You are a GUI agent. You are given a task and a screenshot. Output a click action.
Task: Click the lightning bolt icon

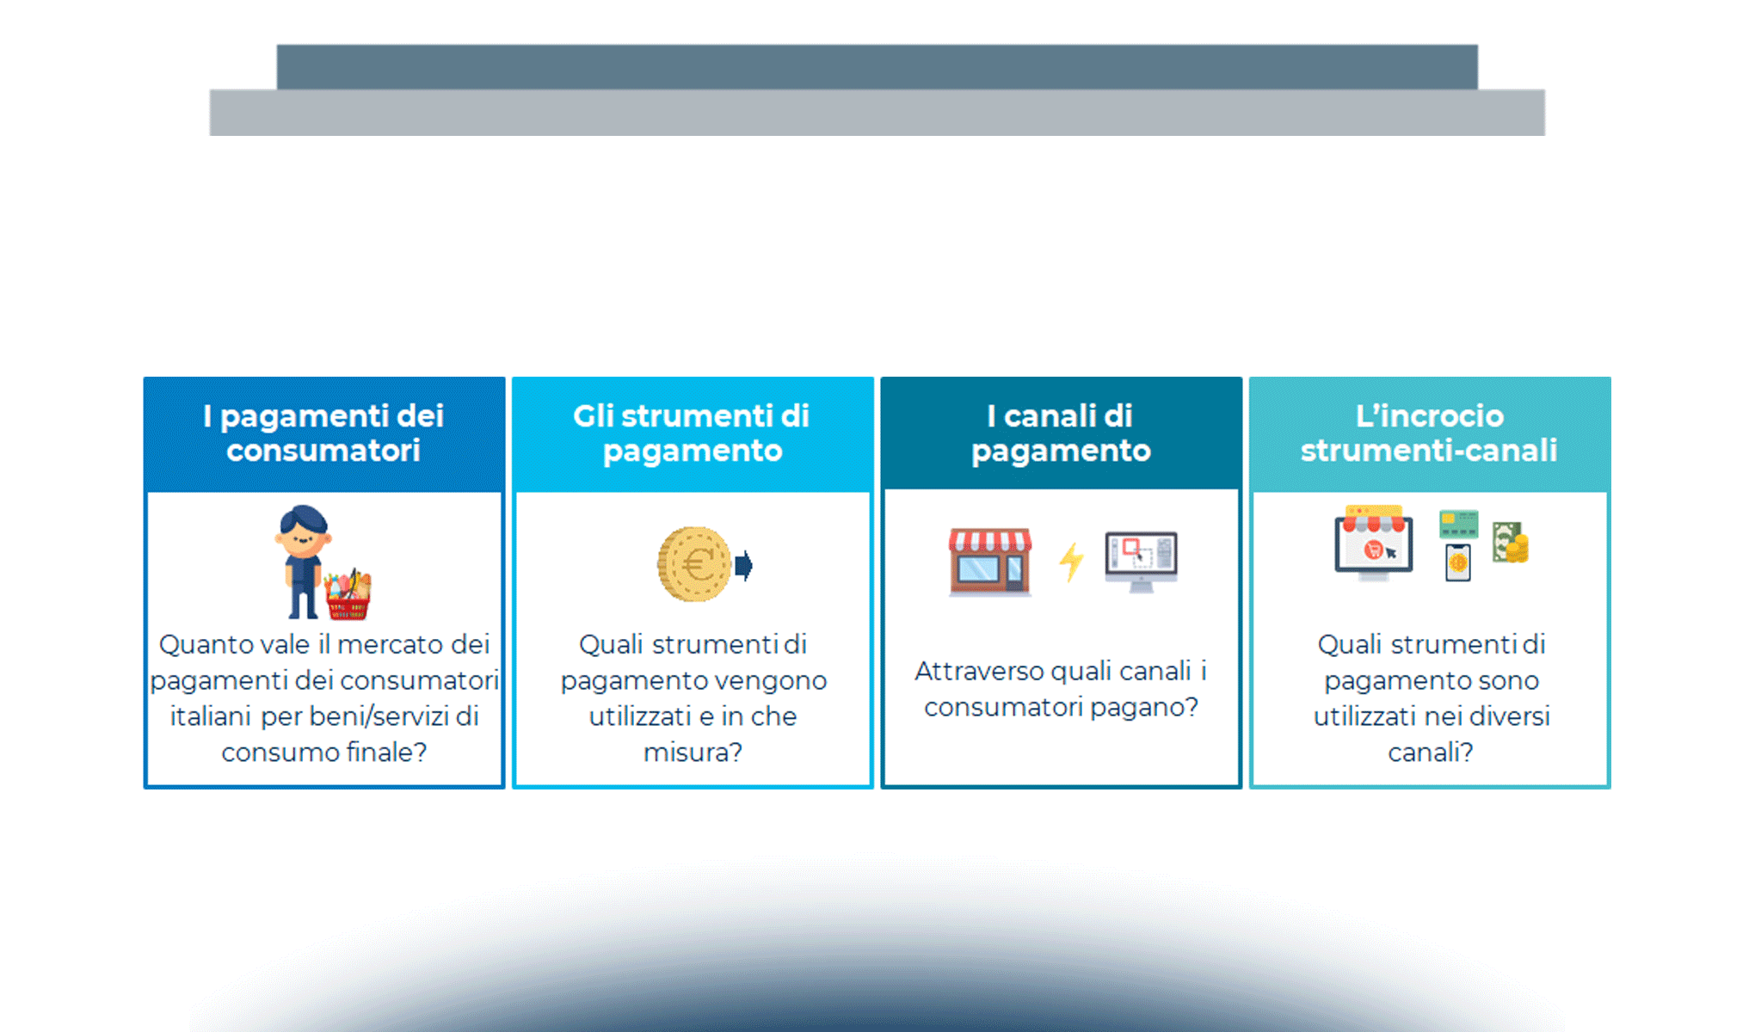coord(1069,563)
